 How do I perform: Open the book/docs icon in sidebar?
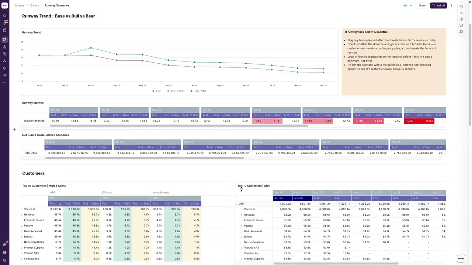coord(4,30)
